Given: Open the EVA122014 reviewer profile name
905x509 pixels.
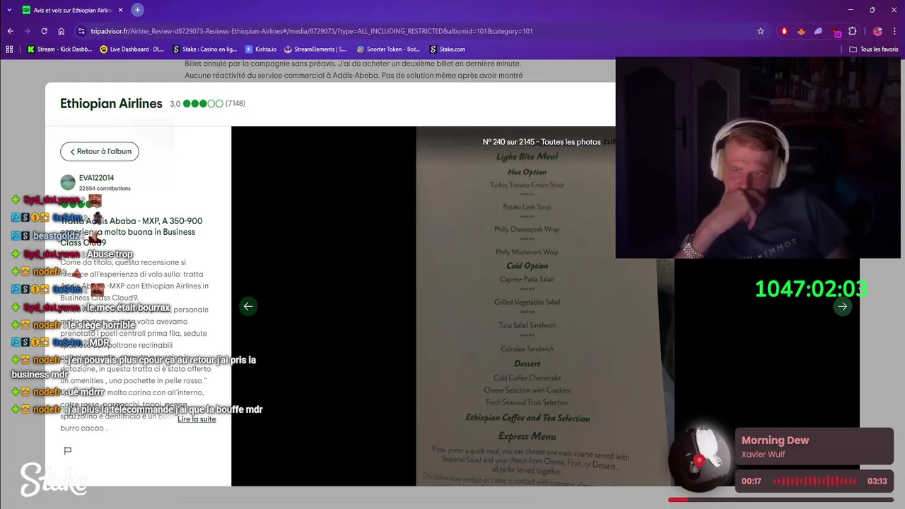Looking at the screenshot, I should click(x=96, y=178).
